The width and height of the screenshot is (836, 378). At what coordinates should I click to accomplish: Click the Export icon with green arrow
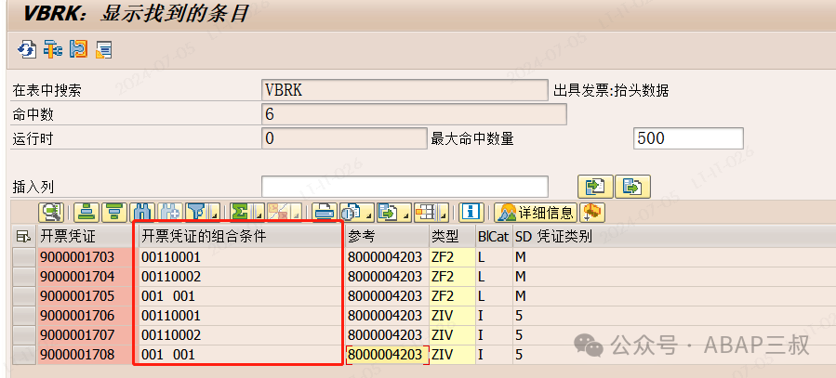[x=388, y=213]
